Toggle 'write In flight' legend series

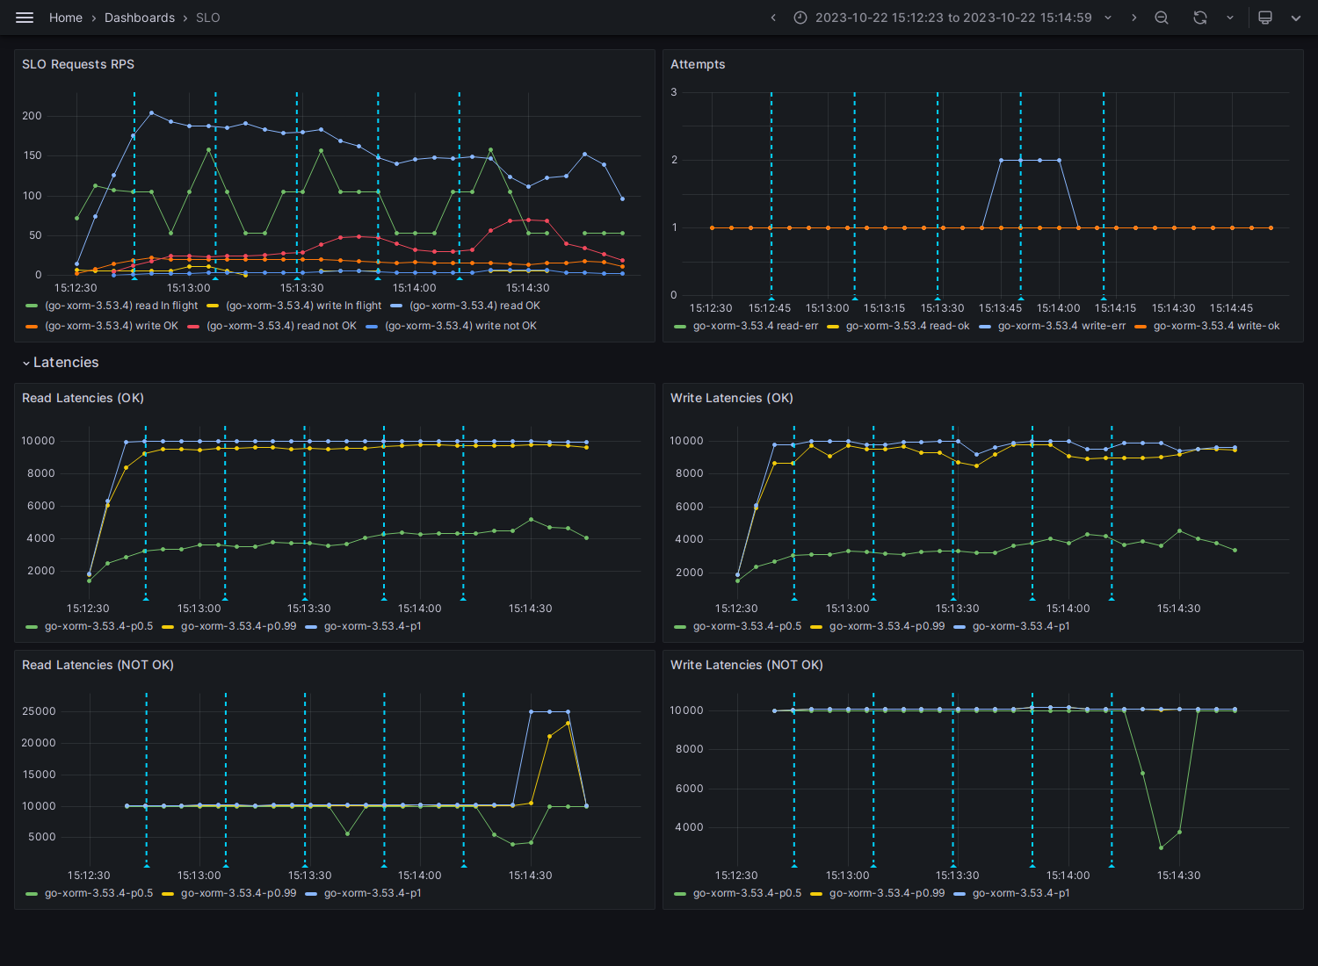click(x=303, y=306)
